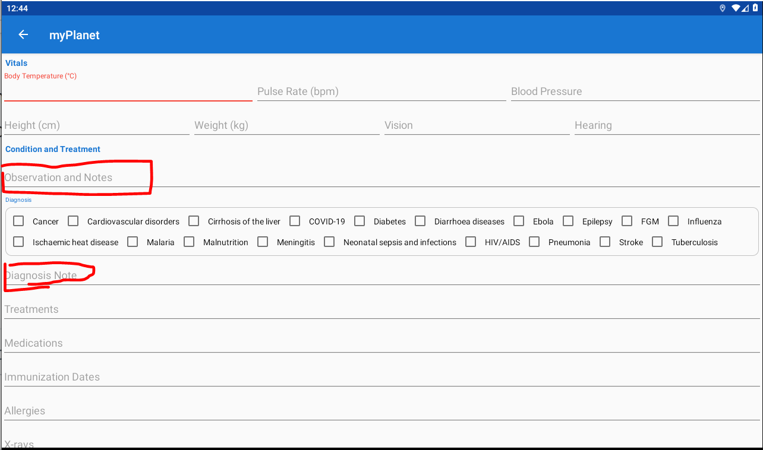
Task: Check the Malnutrition checkbox
Action: [188, 242]
